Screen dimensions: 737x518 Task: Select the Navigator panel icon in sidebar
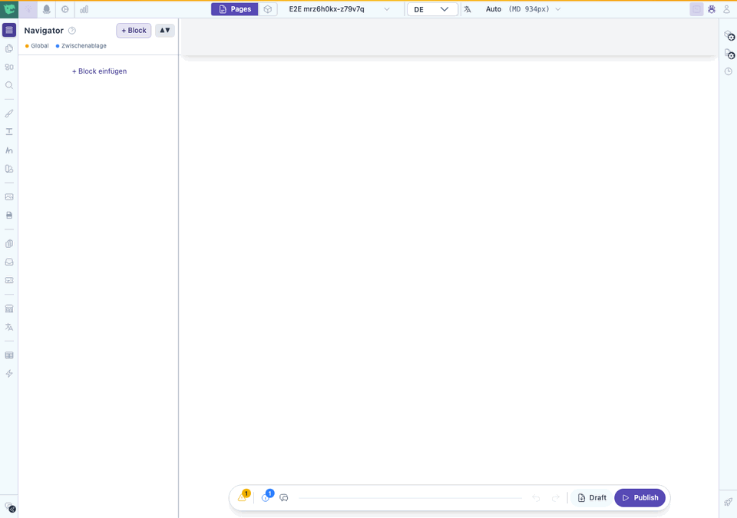point(9,30)
